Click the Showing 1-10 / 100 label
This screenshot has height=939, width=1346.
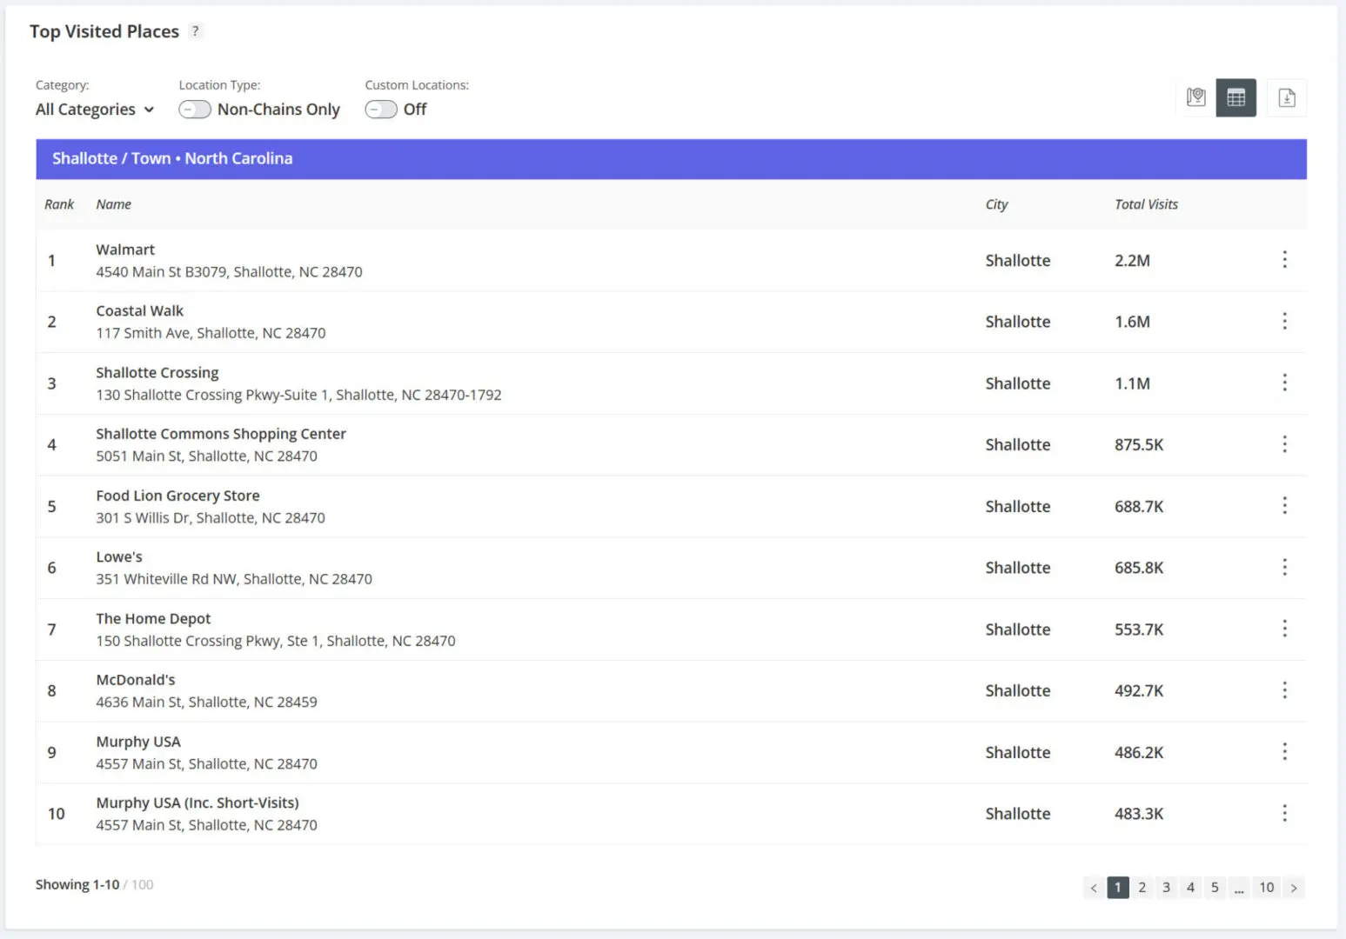click(x=94, y=885)
